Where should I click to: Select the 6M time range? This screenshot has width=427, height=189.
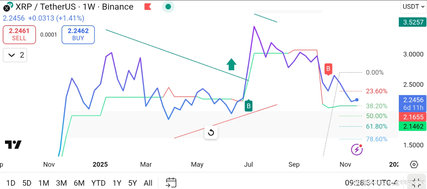[79, 183]
